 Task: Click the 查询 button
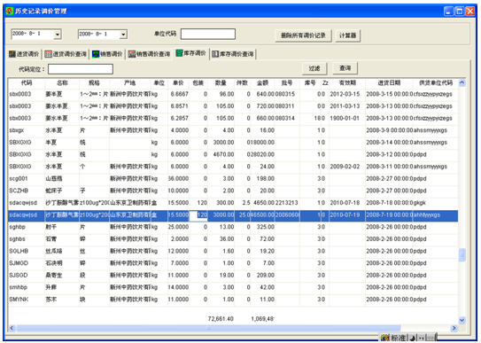coord(345,68)
